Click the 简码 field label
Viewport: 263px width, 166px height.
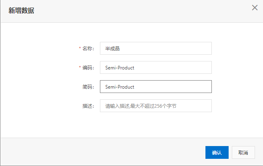(x=88, y=87)
